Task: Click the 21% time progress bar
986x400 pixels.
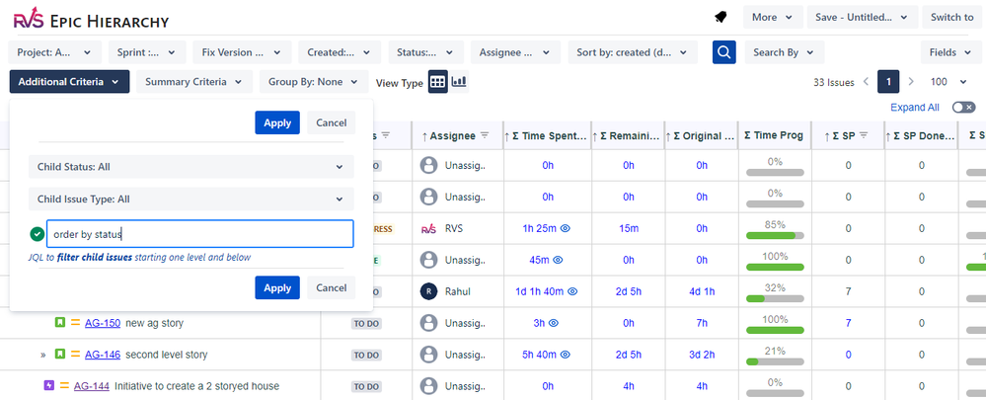Action: (x=775, y=361)
